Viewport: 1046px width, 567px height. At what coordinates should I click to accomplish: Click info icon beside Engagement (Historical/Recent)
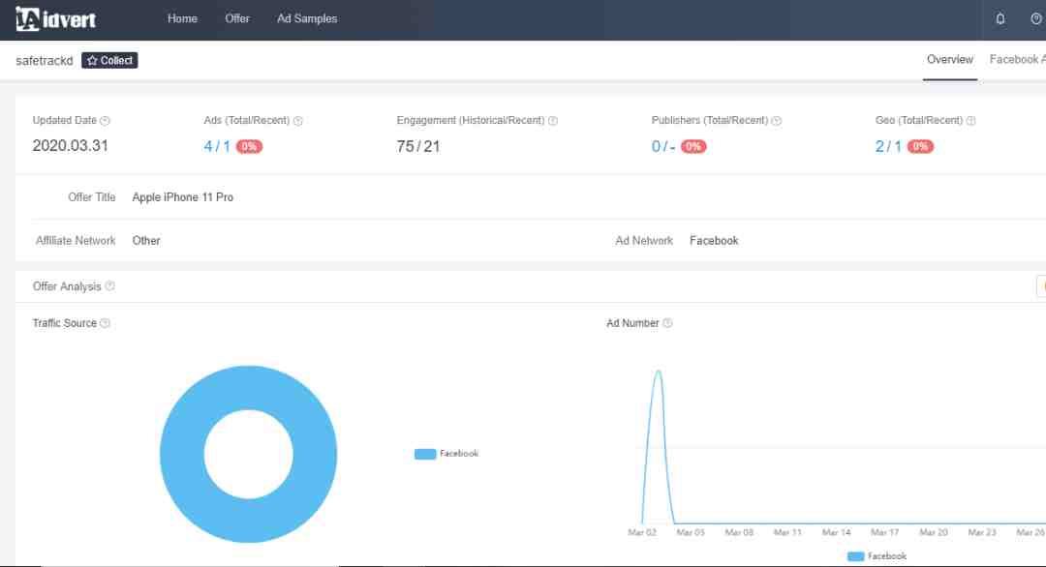click(x=553, y=121)
